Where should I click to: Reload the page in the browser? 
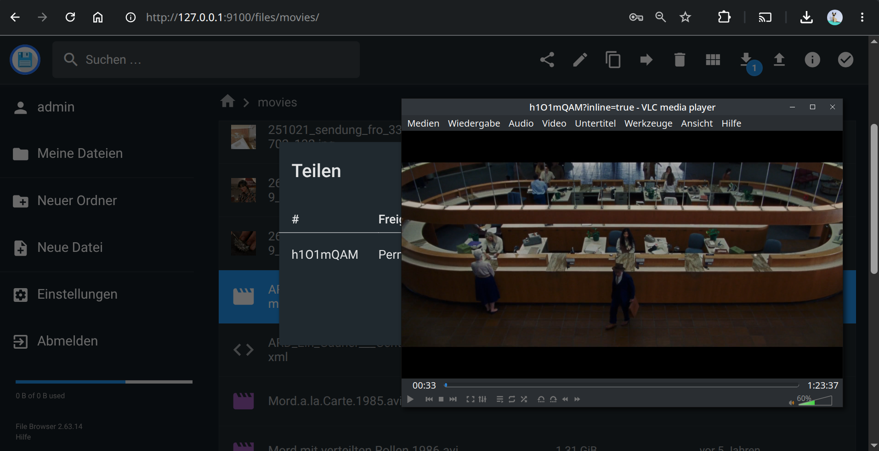click(x=70, y=17)
